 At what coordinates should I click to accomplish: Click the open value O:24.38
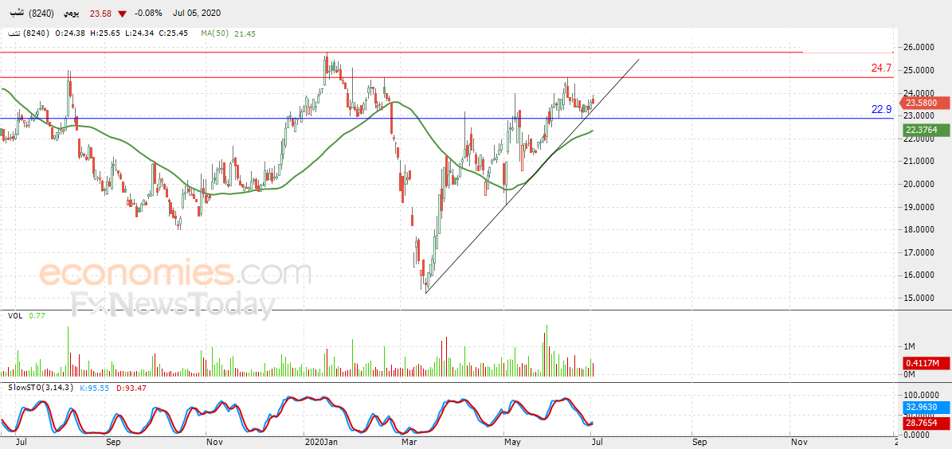69,33
